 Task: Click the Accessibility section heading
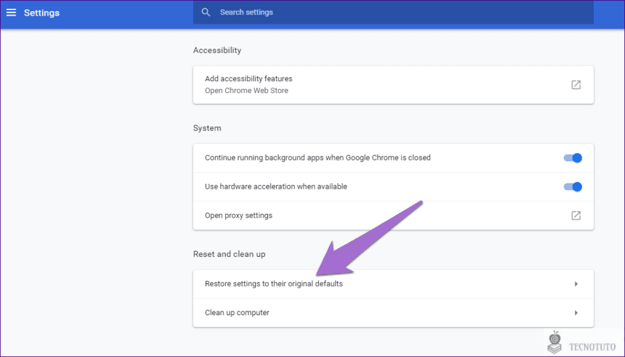(x=217, y=50)
